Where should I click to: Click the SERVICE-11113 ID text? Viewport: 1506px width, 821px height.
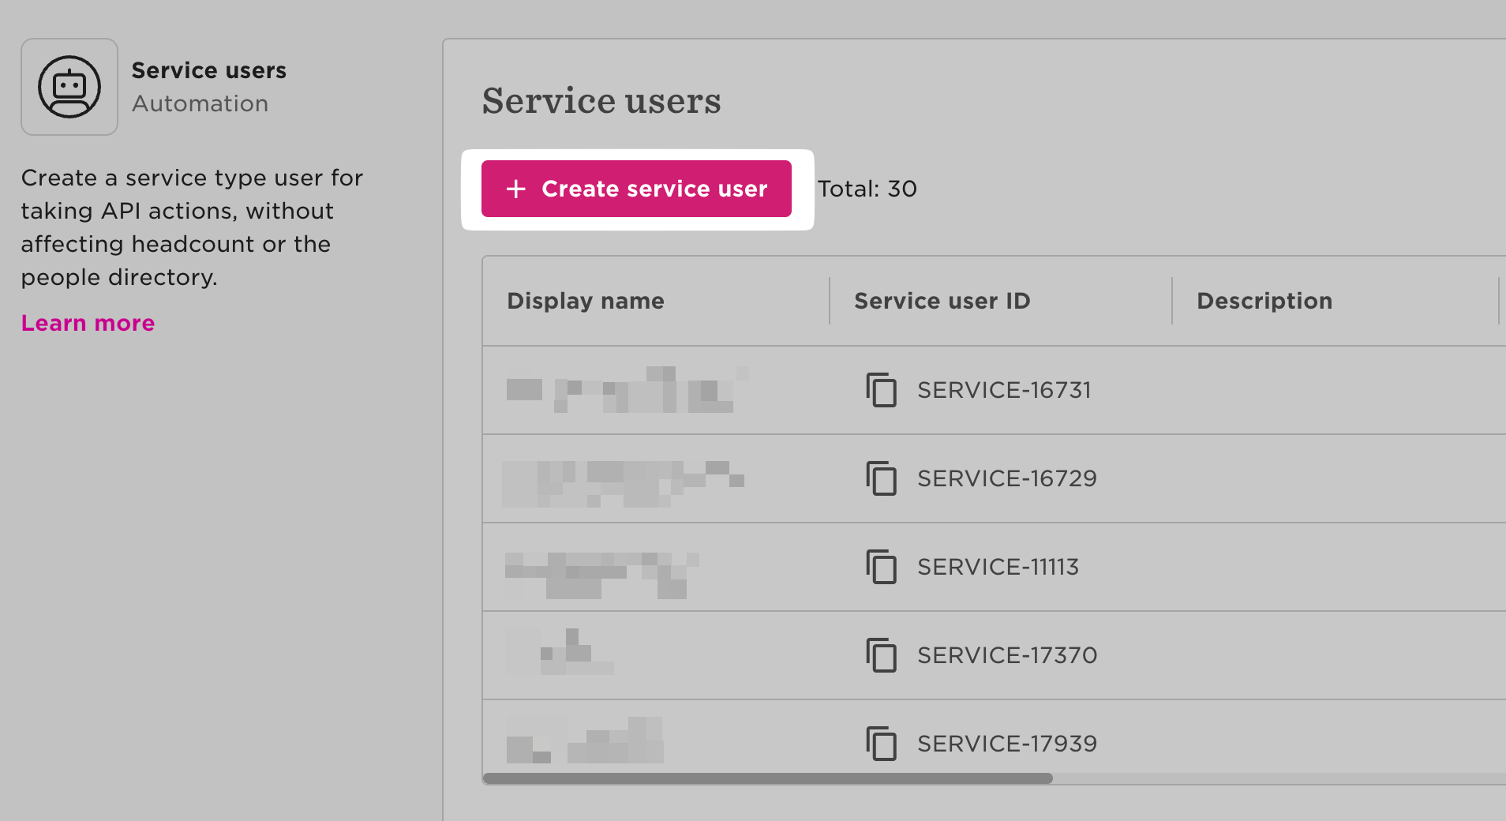[x=998, y=567]
